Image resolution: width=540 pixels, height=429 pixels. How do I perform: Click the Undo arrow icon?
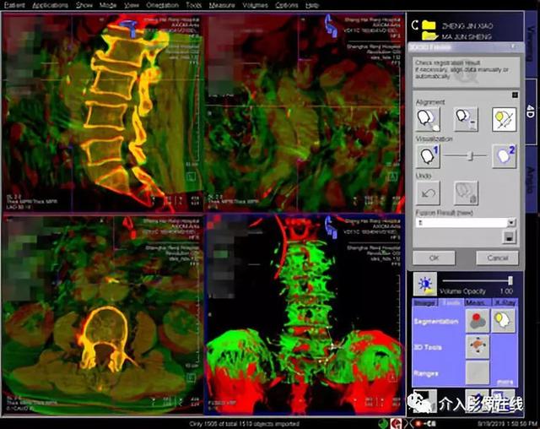[x=429, y=193]
